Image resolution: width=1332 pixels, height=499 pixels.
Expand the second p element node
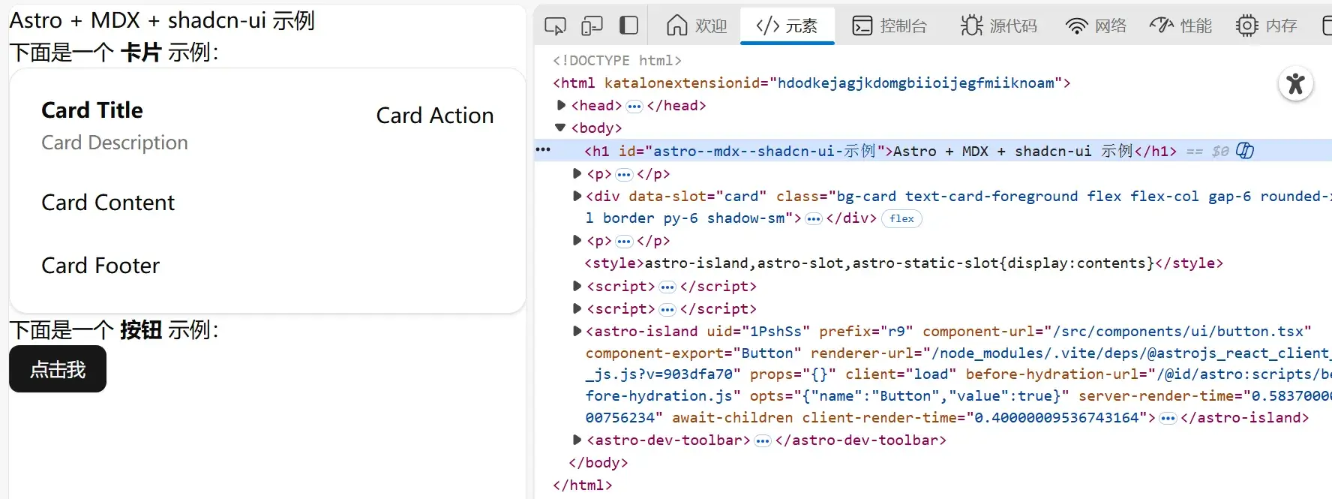(x=577, y=240)
